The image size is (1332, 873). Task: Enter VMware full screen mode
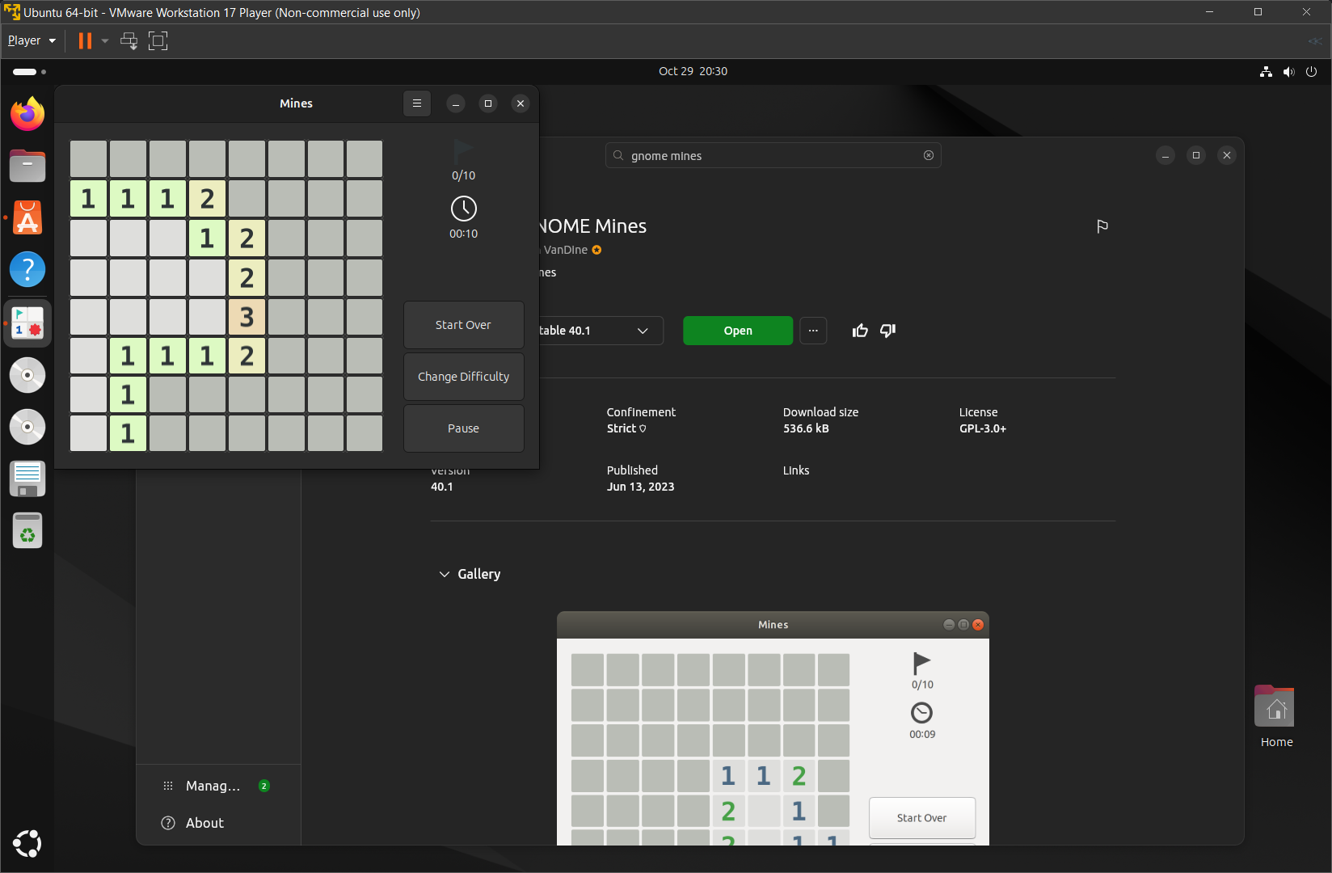click(158, 40)
